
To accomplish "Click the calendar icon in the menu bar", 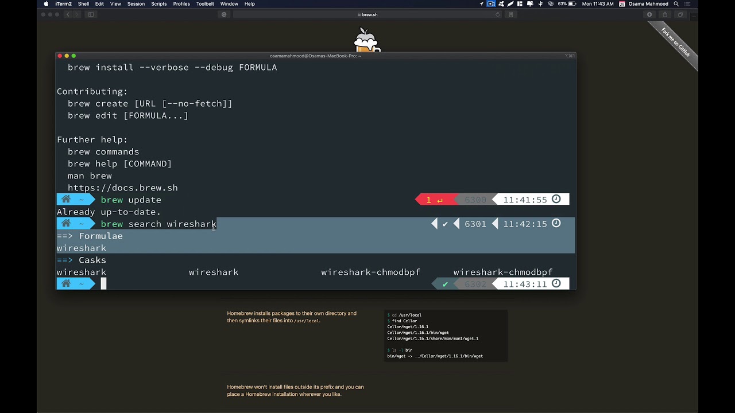I will (622, 4).
